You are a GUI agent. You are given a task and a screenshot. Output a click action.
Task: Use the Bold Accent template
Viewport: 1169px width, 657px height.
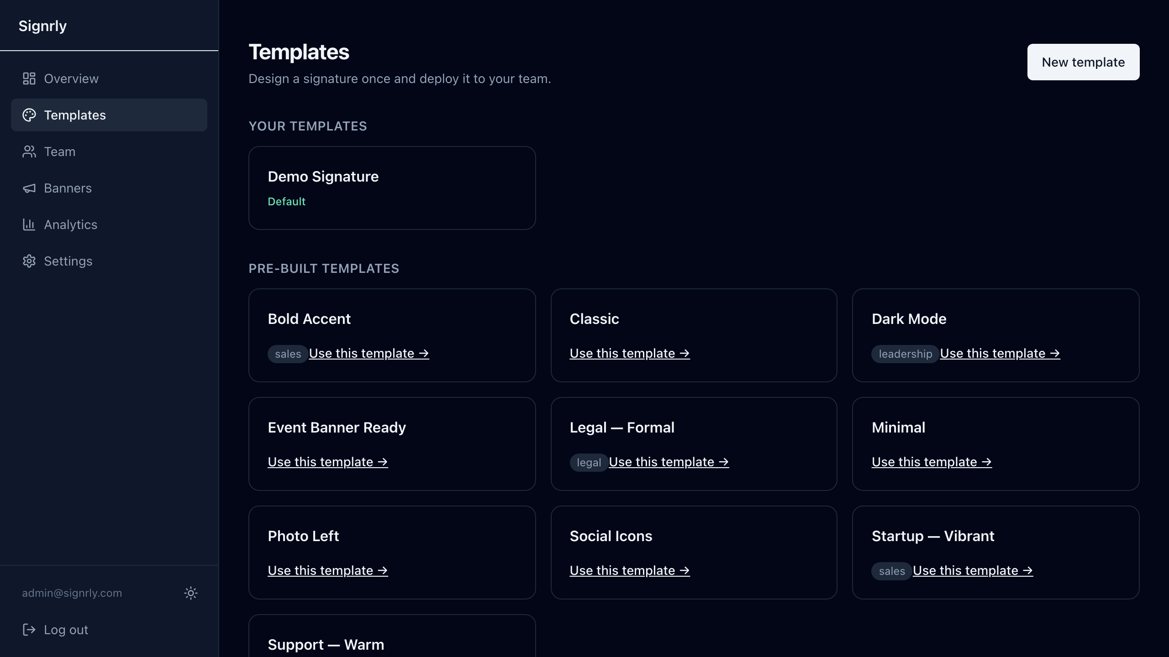(x=369, y=354)
